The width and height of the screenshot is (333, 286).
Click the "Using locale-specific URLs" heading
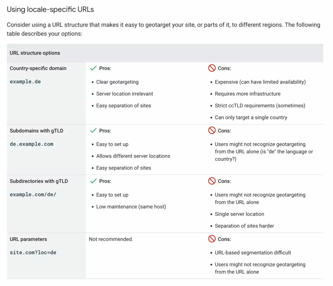[x=50, y=9]
